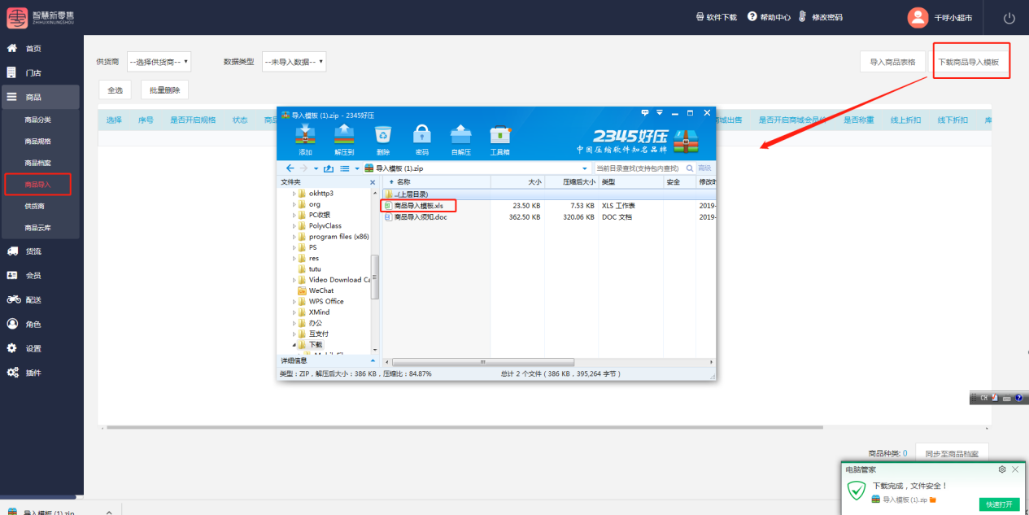Open the 帮助中心 help link
This screenshot has width=1029, height=515.
(x=769, y=17)
